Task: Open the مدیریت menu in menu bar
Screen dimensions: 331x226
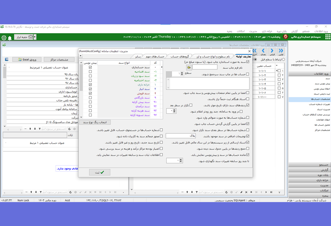Action: [253, 31]
